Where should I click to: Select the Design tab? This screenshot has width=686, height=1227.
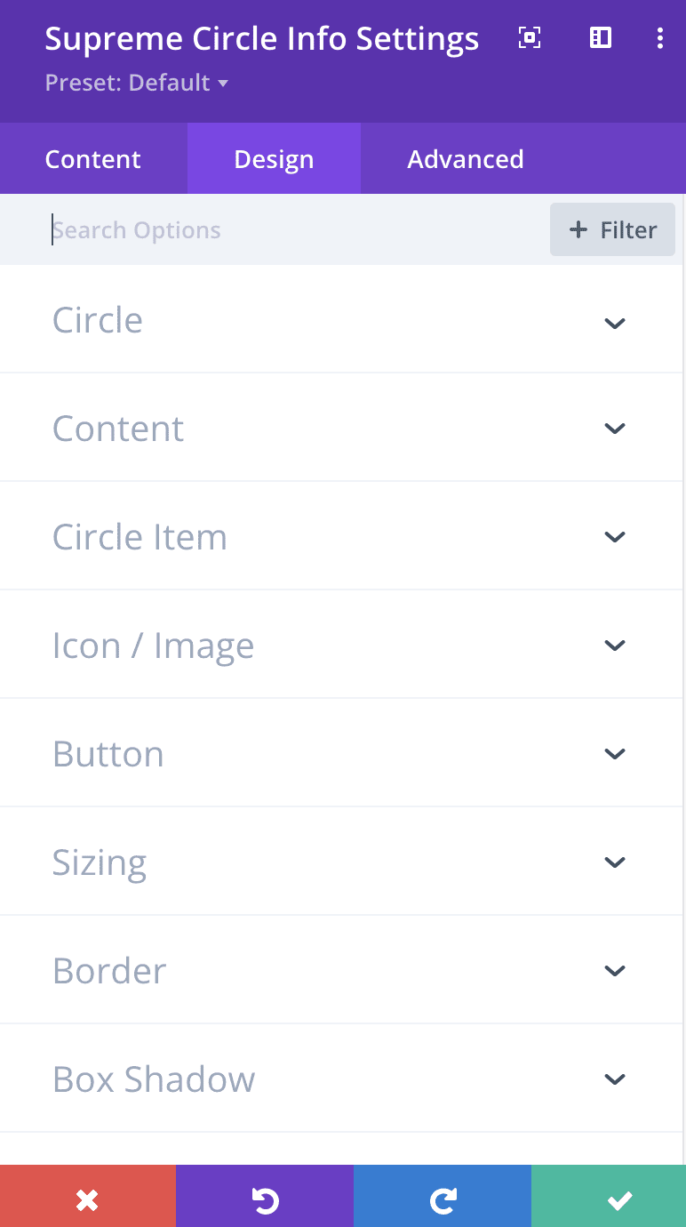click(273, 158)
